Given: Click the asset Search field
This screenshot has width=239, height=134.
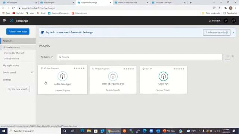Looking at the screenshot, I should coord(140,57).
